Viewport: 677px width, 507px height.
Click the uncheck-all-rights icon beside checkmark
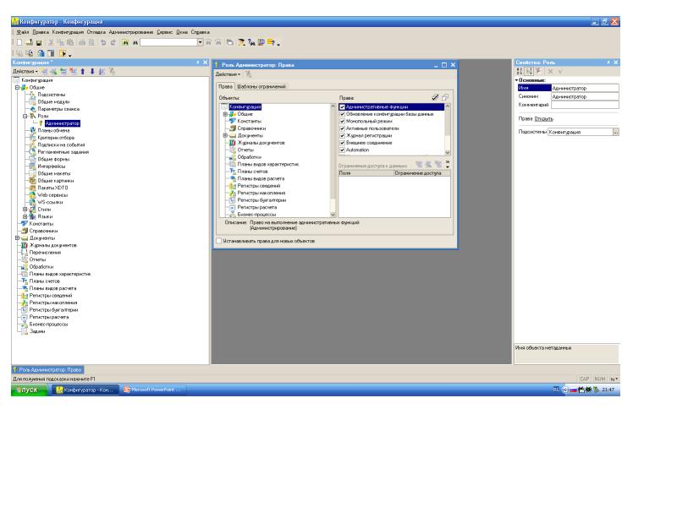pyautogui.click(x=445, y=97)
